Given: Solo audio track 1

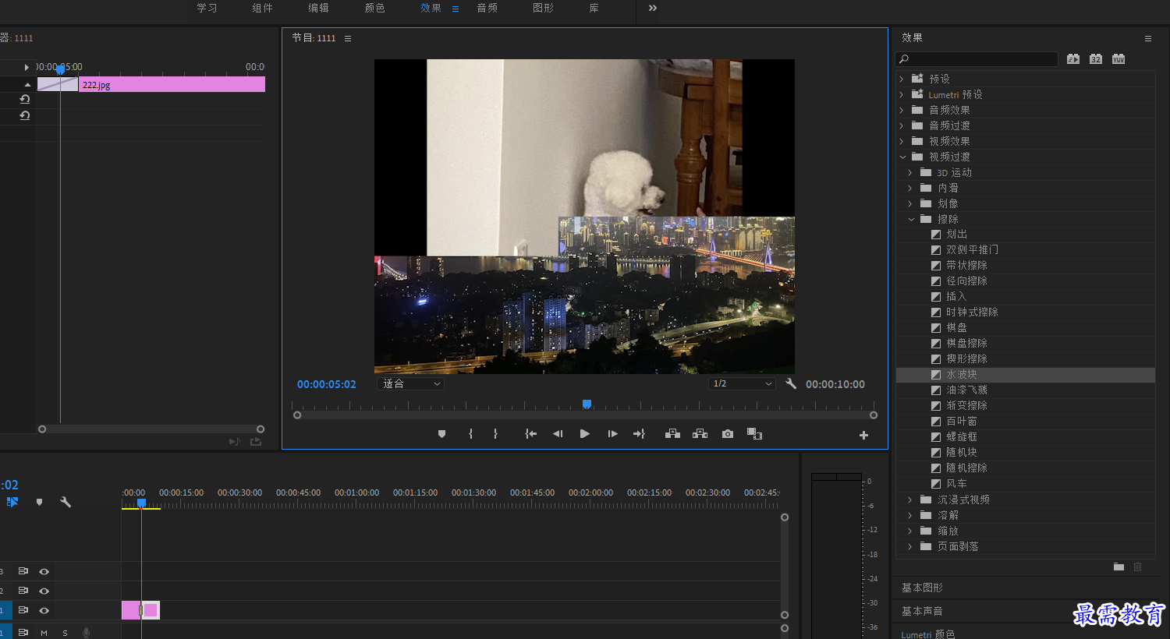Looking at the screenshot, I should pyautogui.click(x=65, y=633).
